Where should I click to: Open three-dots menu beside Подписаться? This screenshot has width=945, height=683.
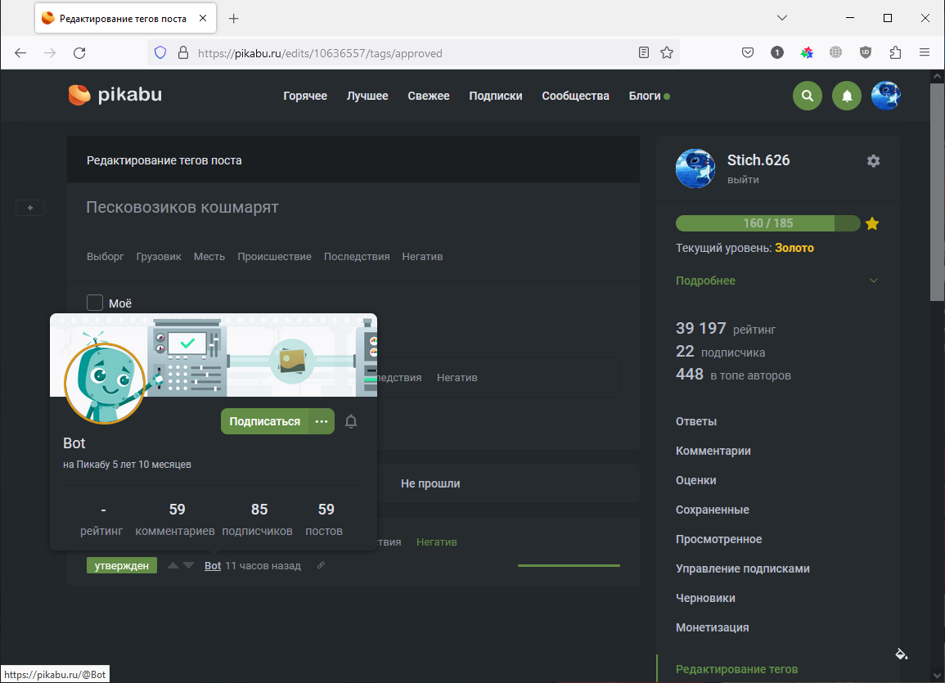[322, 421]
